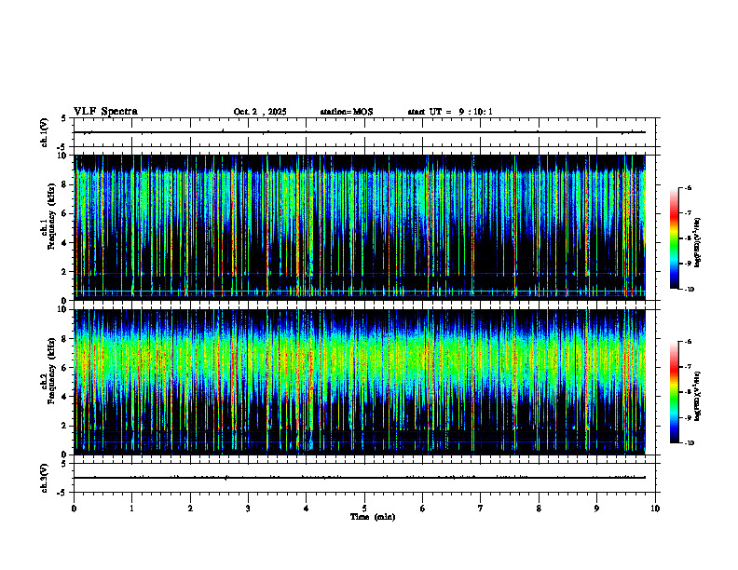The height and width of the screenshot is (570, 738).
Task: Click the "-8" label on ch.2 color scale
Action: 688,392
